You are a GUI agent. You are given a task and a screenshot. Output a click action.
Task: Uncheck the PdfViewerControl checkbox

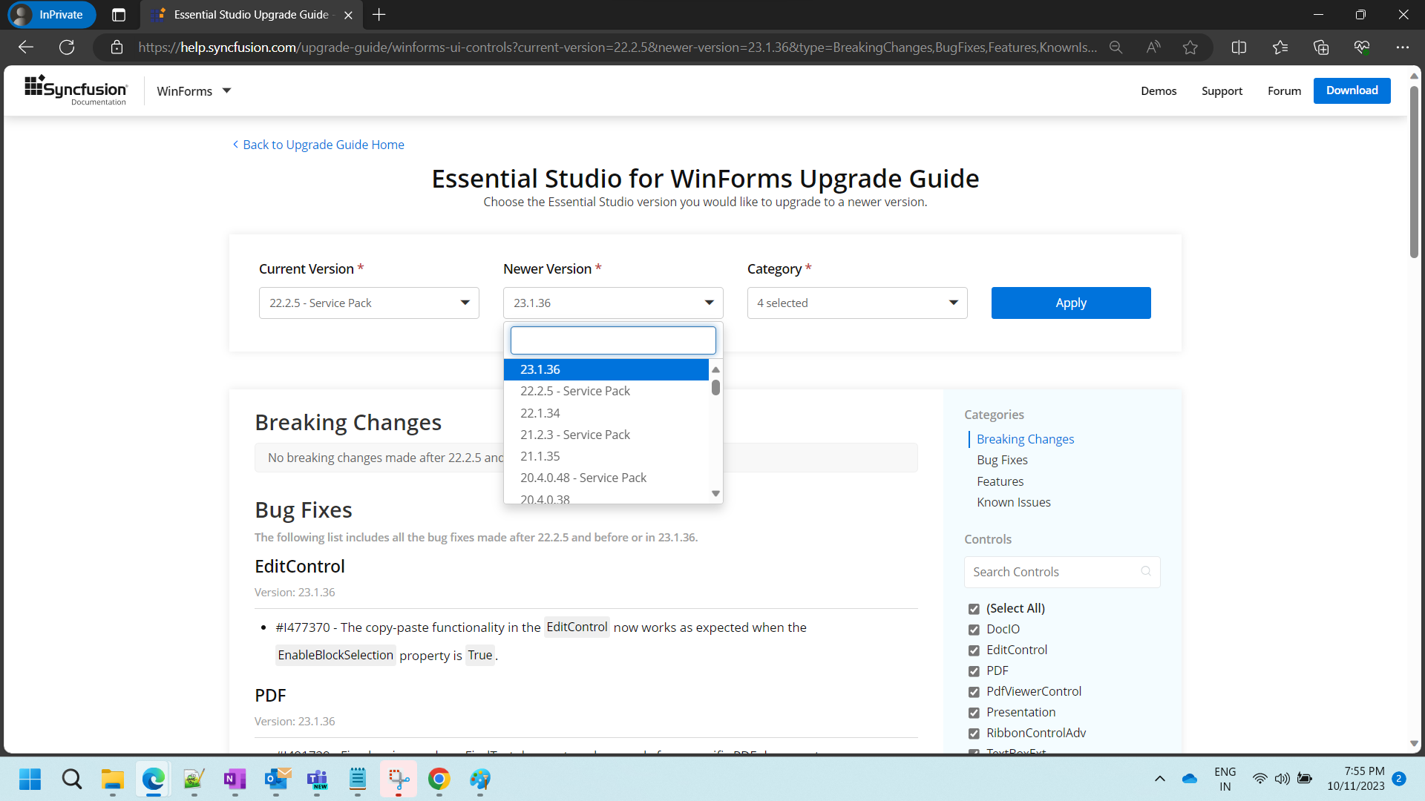pos(974,692)
